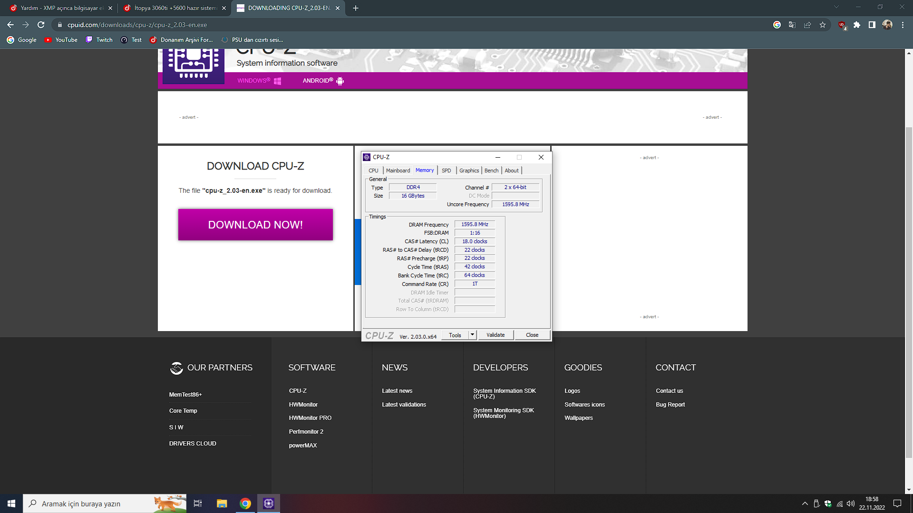
Task: Close the Yardım - XMP tab
Action: click(110, 8)
